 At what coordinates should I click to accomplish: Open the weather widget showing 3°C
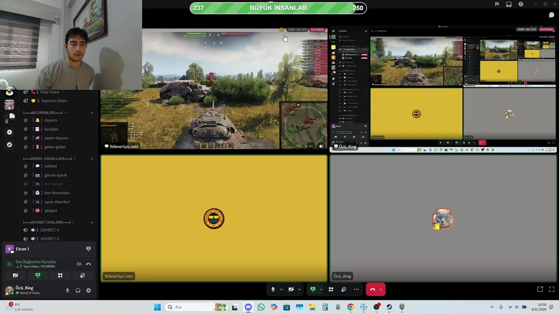point(18,307)
